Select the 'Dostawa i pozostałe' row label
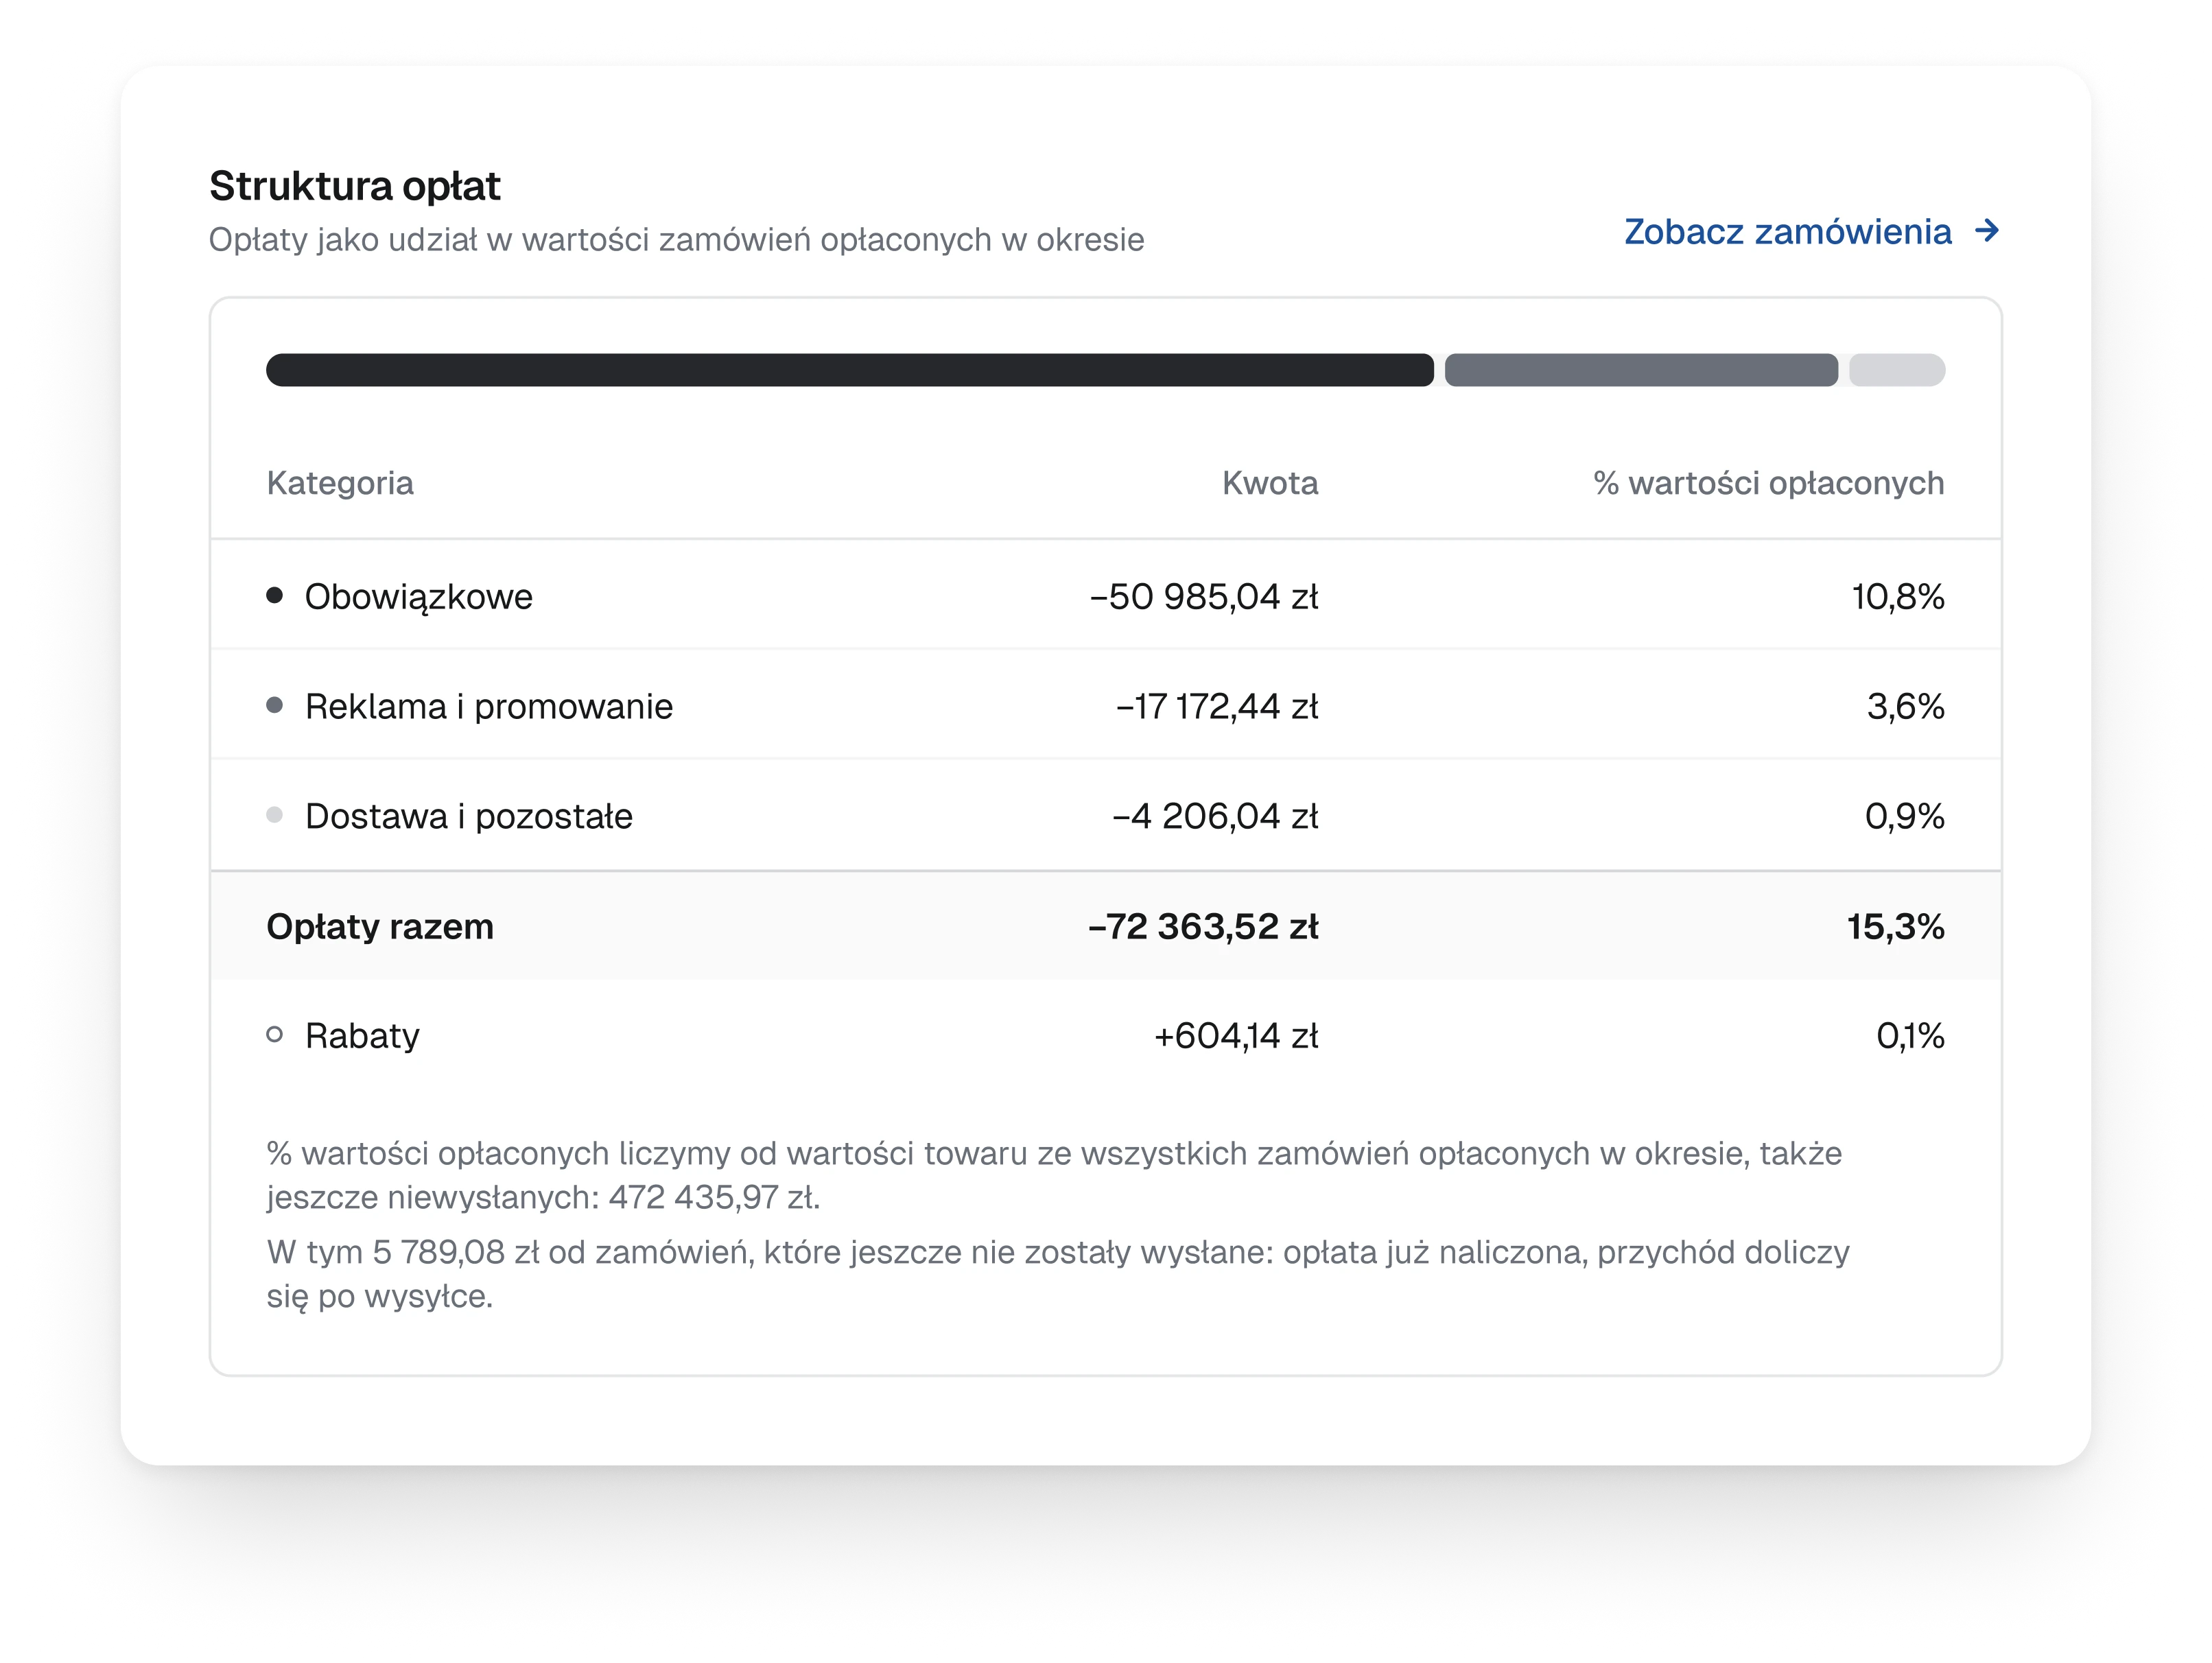This screenshot has height=1663, width=2212. point(469,817)
